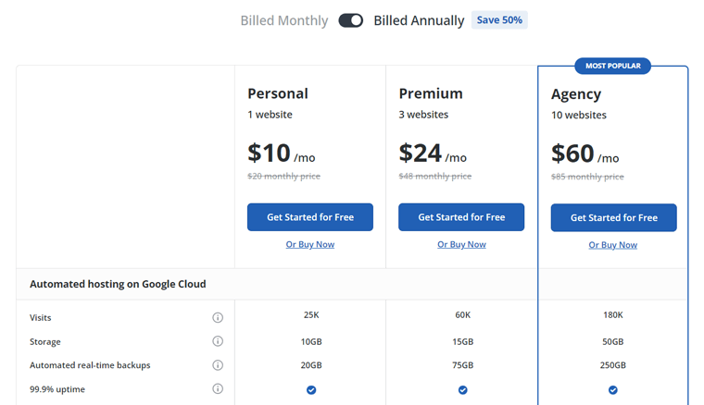This screenshot has height=405, width=704.
Task: Click the 60K visits value
Action: (x=463, y=315)
